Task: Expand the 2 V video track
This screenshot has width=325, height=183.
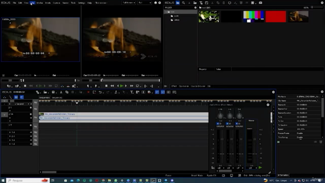Action: click(x=10, y=111)
